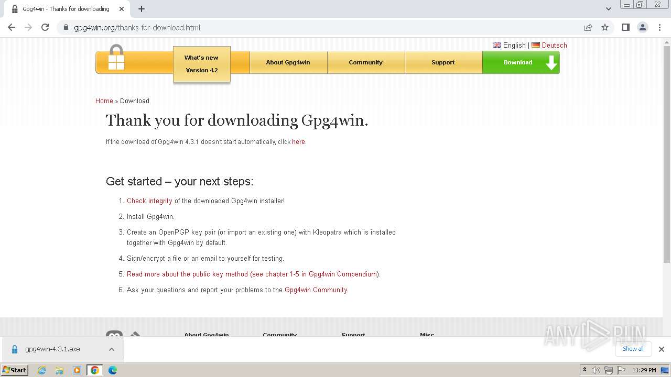Open the Check integrity link
Image resolution: width=671 pixels, height=377 pixels.
pyautogui.click(x=149, y=201)
